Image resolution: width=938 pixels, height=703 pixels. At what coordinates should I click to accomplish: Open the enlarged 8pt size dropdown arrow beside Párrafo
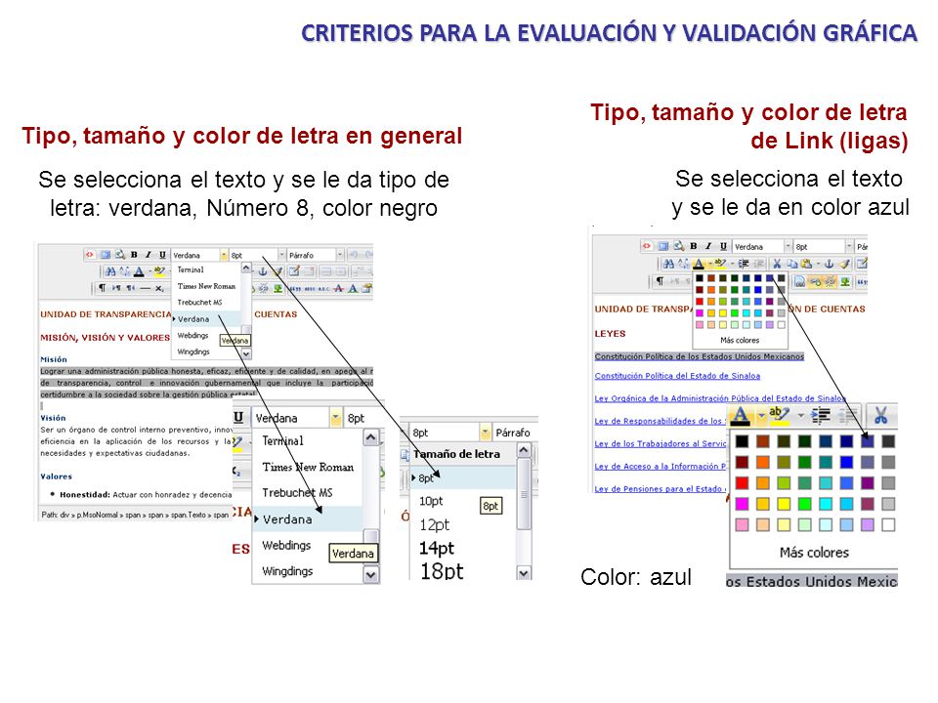click(486, 433)
